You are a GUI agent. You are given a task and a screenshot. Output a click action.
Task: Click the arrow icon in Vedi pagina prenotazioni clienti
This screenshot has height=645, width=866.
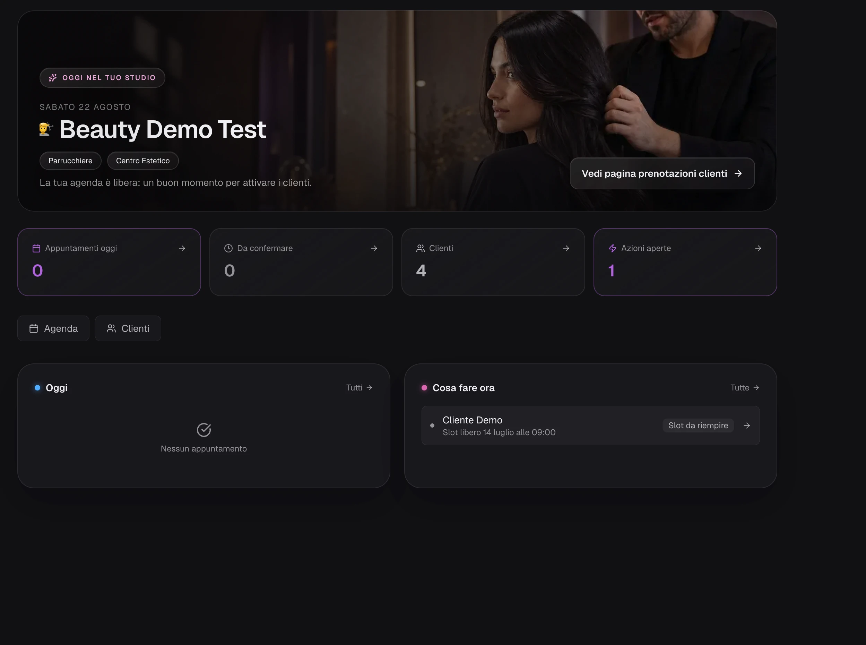[738, 173]
